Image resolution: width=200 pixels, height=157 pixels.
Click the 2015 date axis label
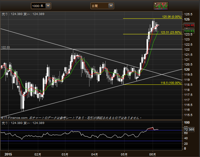[x=8, y=154]
